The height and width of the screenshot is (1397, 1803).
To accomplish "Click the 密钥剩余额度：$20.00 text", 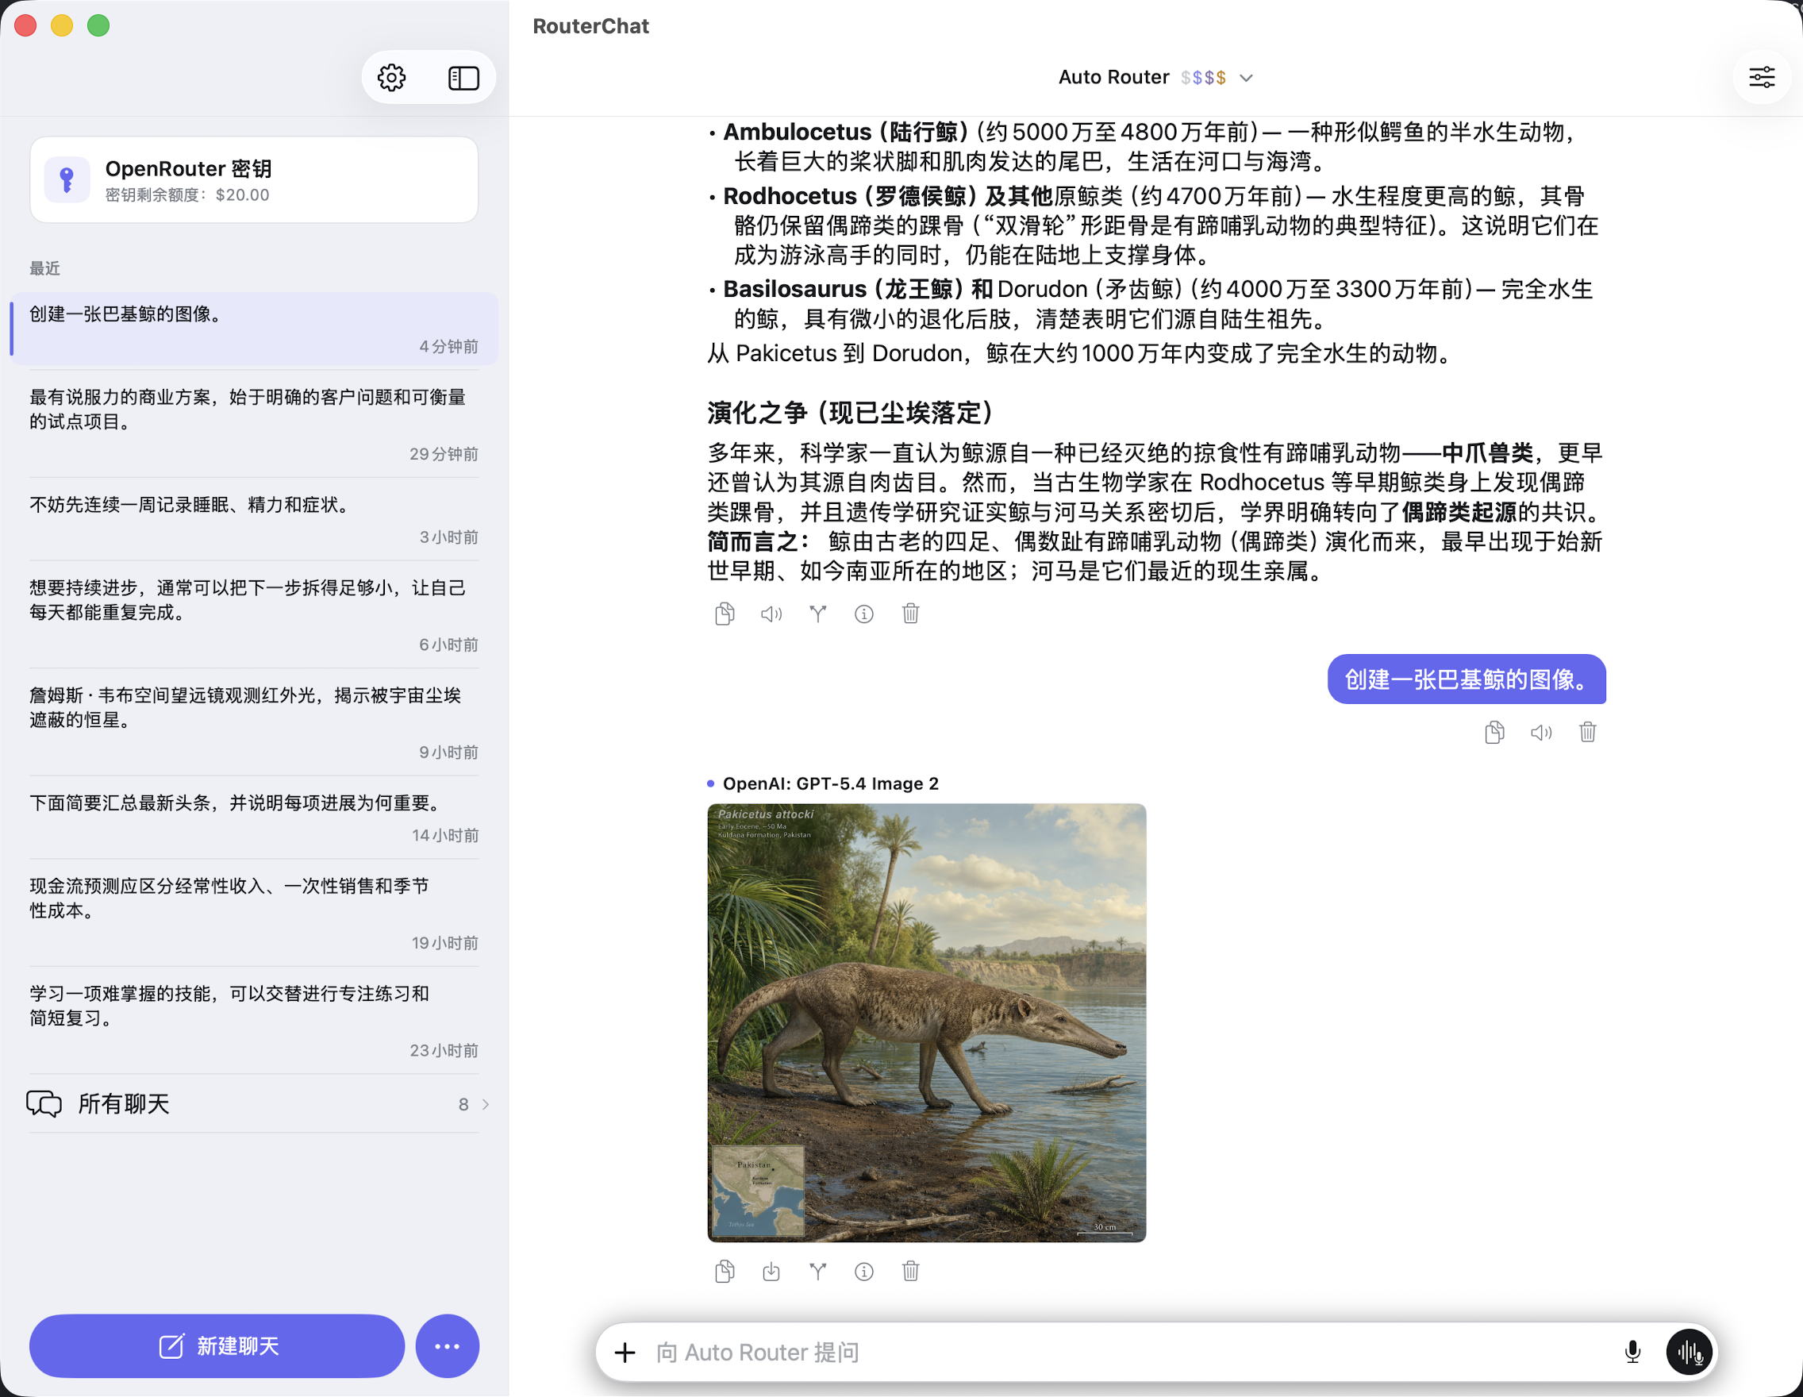I will [x=187, y=194].
